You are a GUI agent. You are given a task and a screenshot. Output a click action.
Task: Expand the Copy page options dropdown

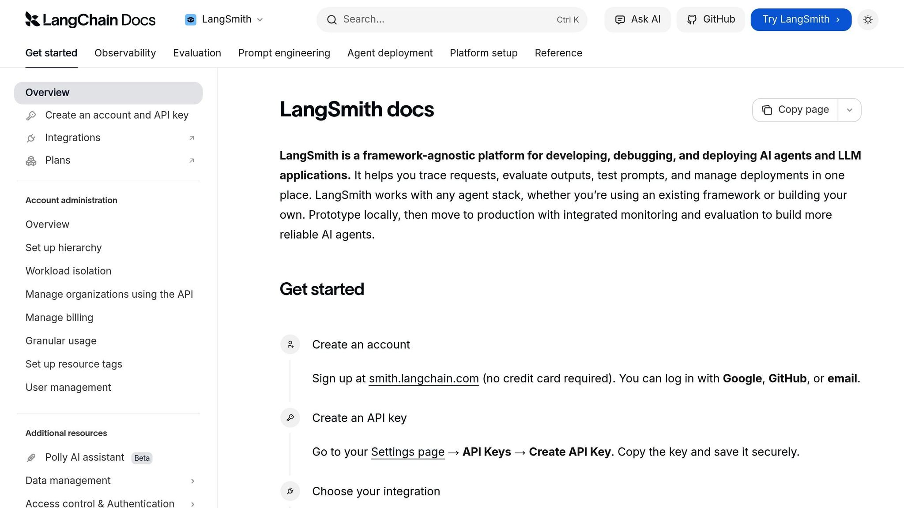[x=849, y=110]
